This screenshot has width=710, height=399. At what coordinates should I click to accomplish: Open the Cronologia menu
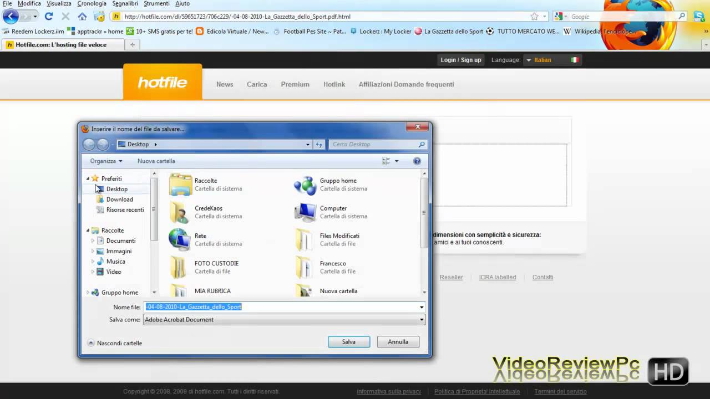(x=92, y=3)
